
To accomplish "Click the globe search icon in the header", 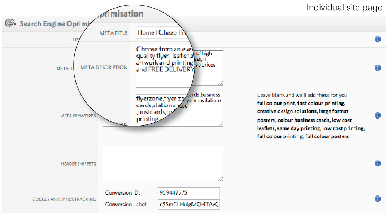I will click(10, 23).
